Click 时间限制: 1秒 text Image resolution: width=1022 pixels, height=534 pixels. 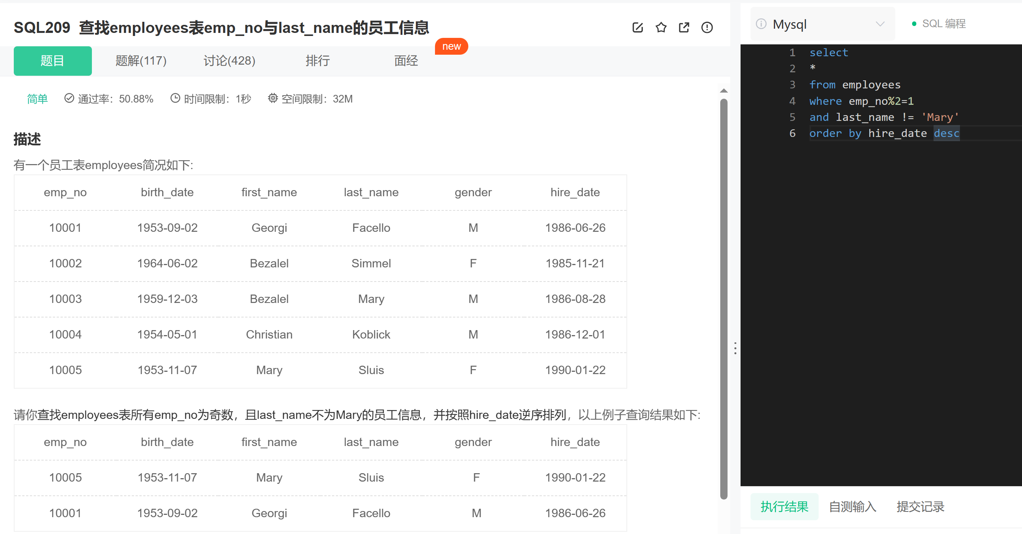tap(217, 99)
